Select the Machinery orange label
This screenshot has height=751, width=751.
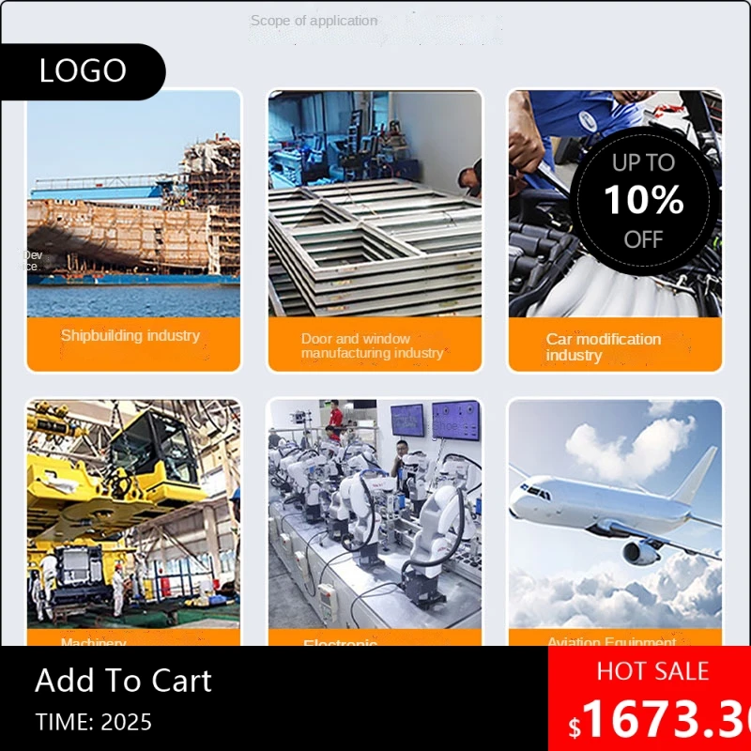tap(133, 637)
